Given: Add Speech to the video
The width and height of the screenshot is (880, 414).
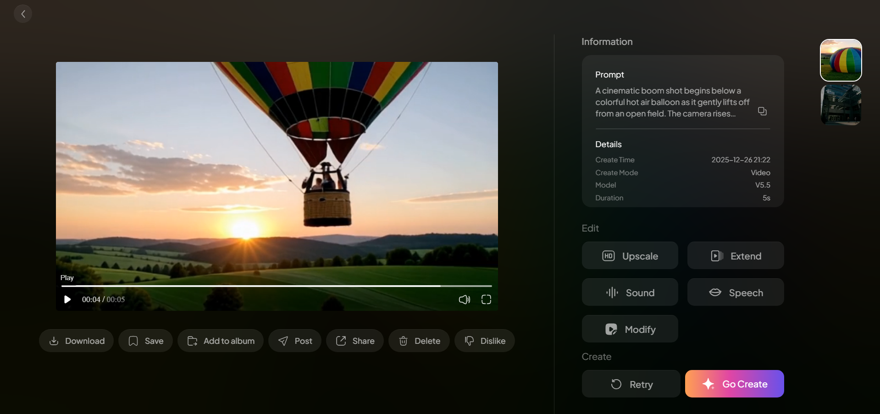Looking at the screenshot, I should tap(736, 292).
